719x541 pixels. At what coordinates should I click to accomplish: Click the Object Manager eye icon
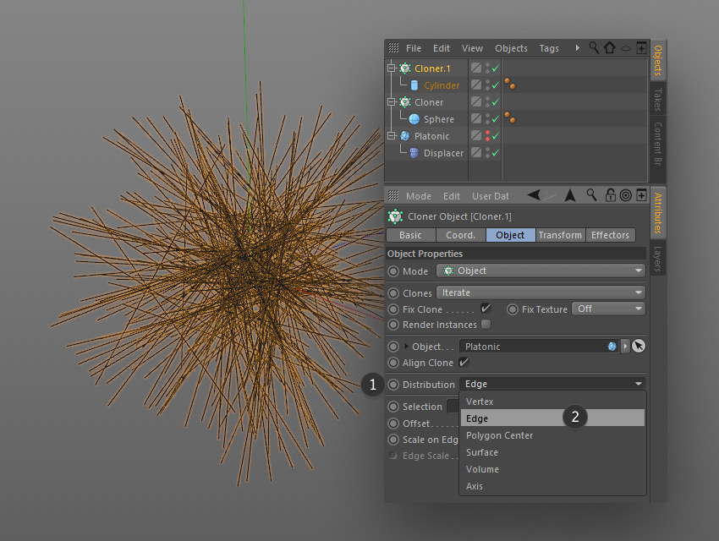[x=625, y=48]
